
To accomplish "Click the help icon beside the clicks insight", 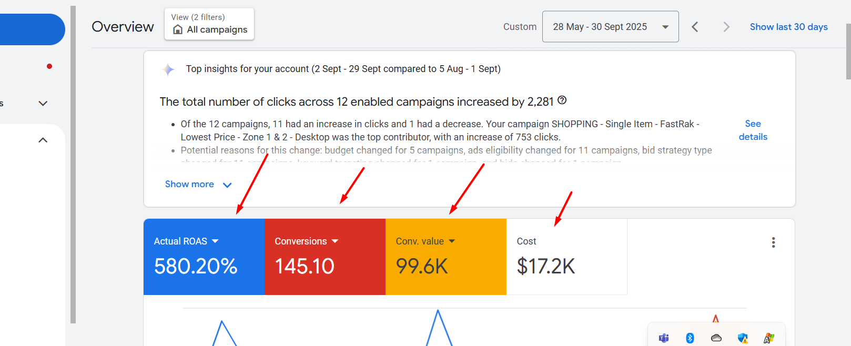I will point(562,100).
